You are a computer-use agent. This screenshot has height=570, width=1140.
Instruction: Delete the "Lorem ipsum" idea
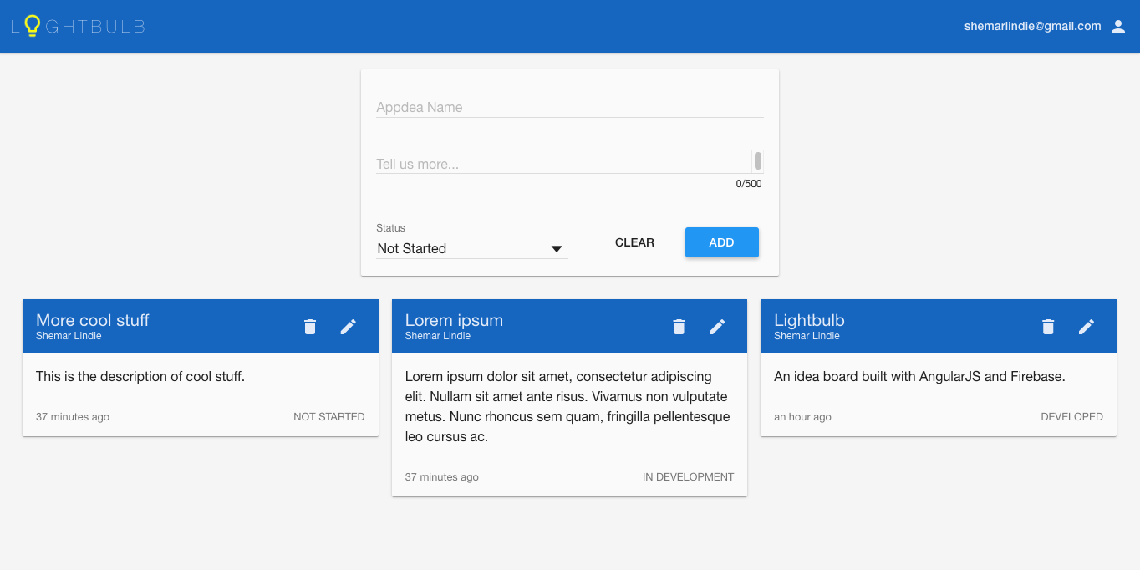679,326
